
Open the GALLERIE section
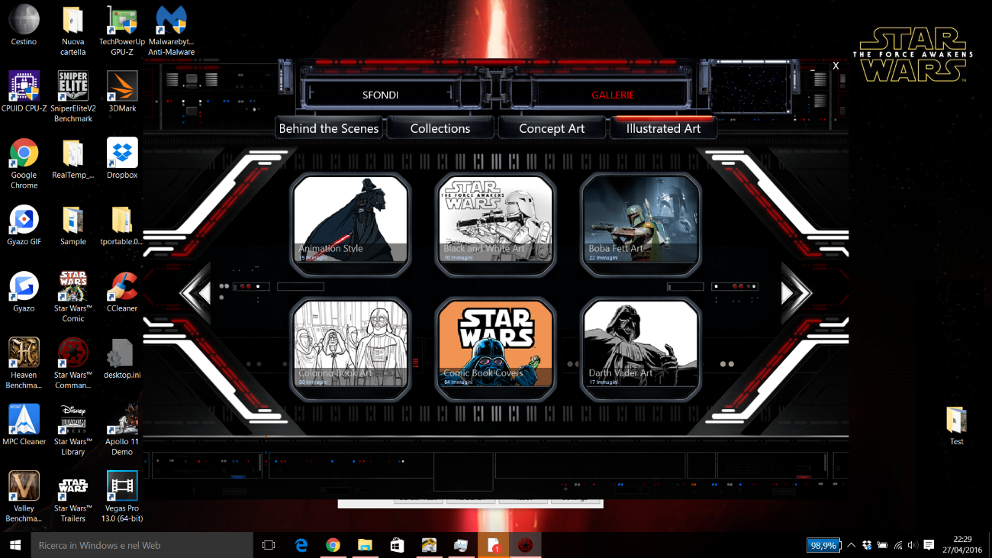(x=613, y=95)
